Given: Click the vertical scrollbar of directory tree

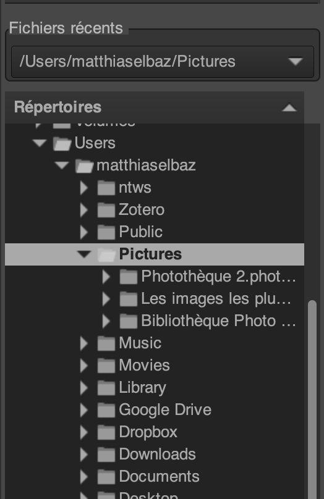Looking at the screenshot, I should point(312,400).
